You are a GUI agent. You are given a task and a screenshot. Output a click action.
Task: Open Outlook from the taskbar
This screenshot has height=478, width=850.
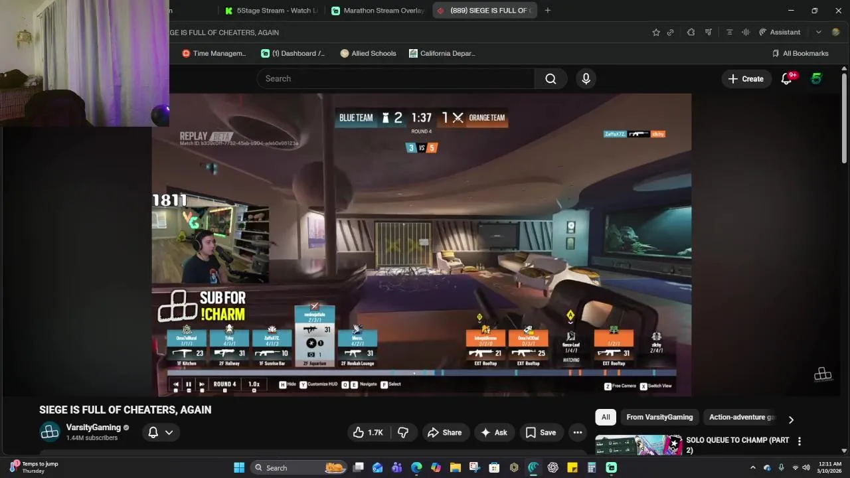coord(378,467)
